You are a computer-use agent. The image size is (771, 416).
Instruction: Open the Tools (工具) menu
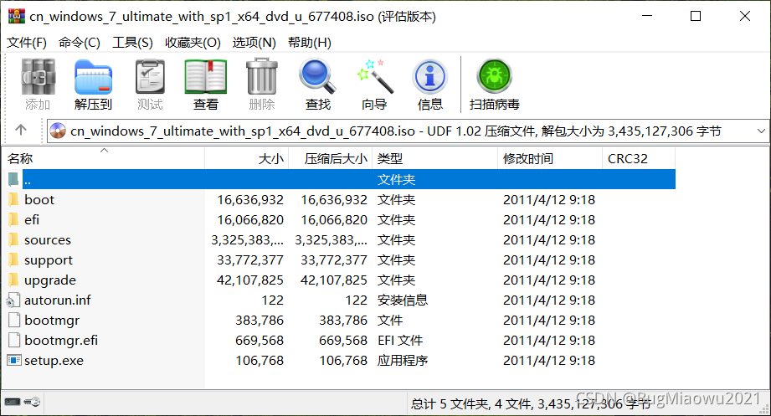[x=132, y=43]
